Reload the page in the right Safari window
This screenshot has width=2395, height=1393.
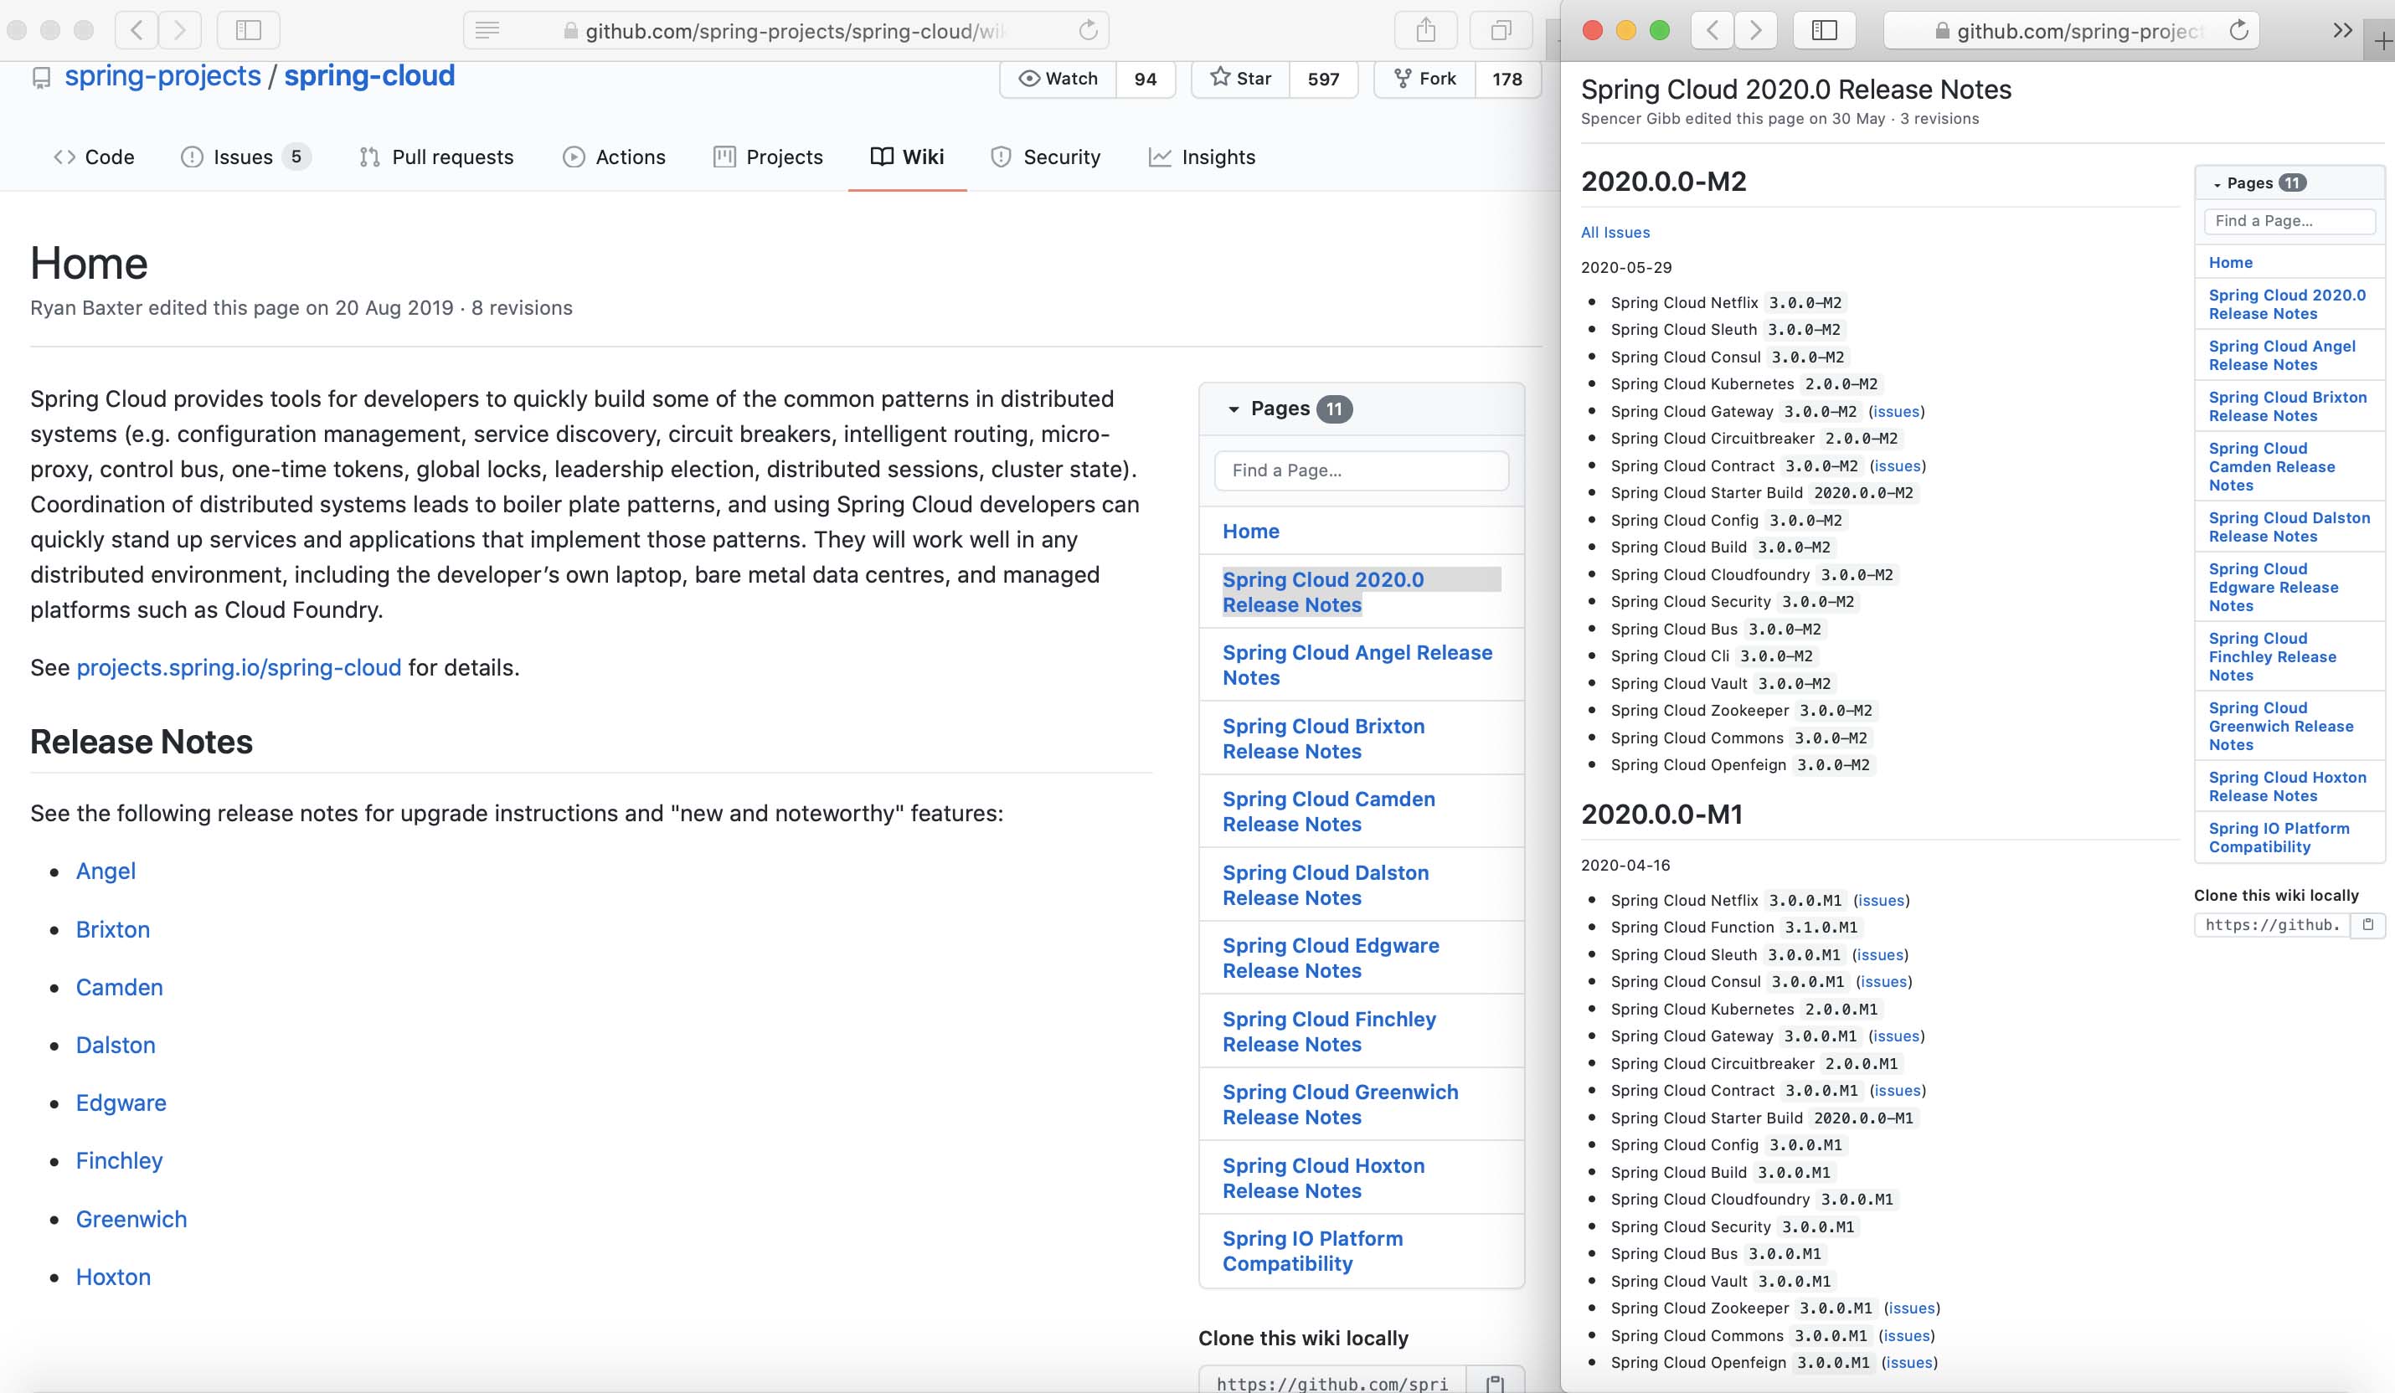[2239, 30]
